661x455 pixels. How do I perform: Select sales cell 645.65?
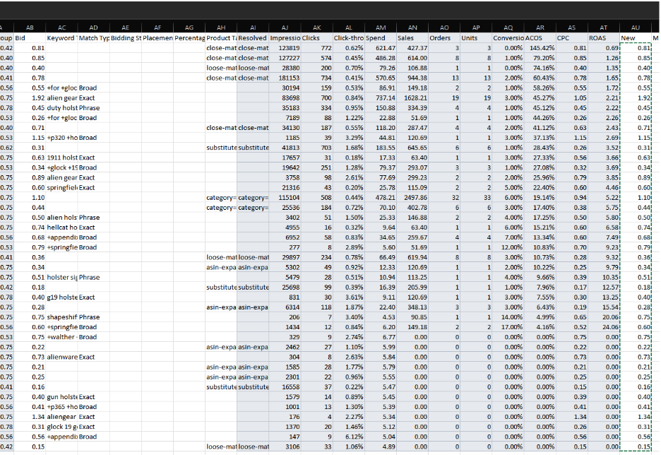pyautogui.click(x=412, y=148)
